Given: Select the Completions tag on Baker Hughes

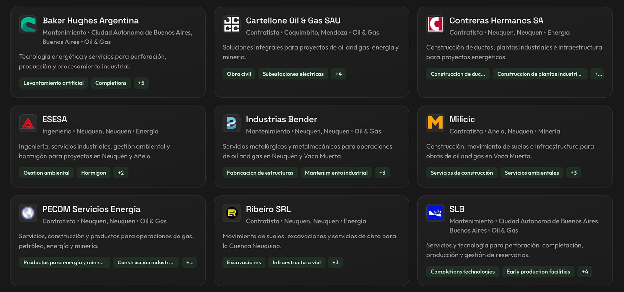Looking at the screenshot, I should click(x=111, y=83).
